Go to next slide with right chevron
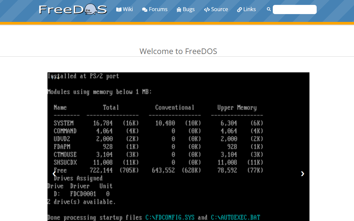Screen dimensions: 354x221 click(x=303, y=174)
